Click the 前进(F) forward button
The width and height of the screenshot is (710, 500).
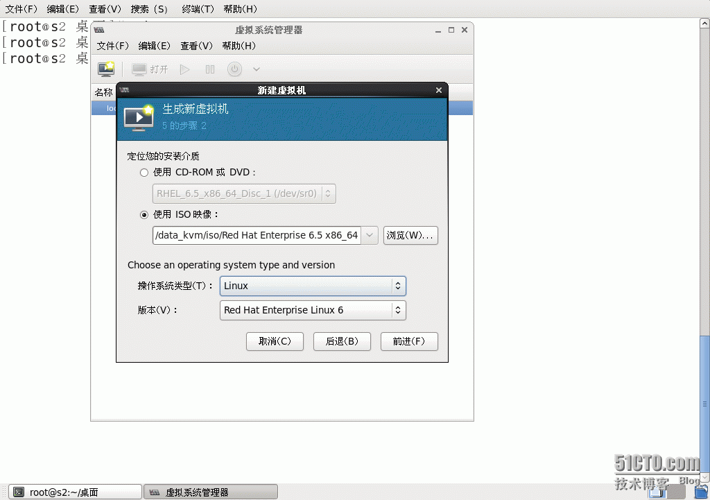[x=409, y=341]
